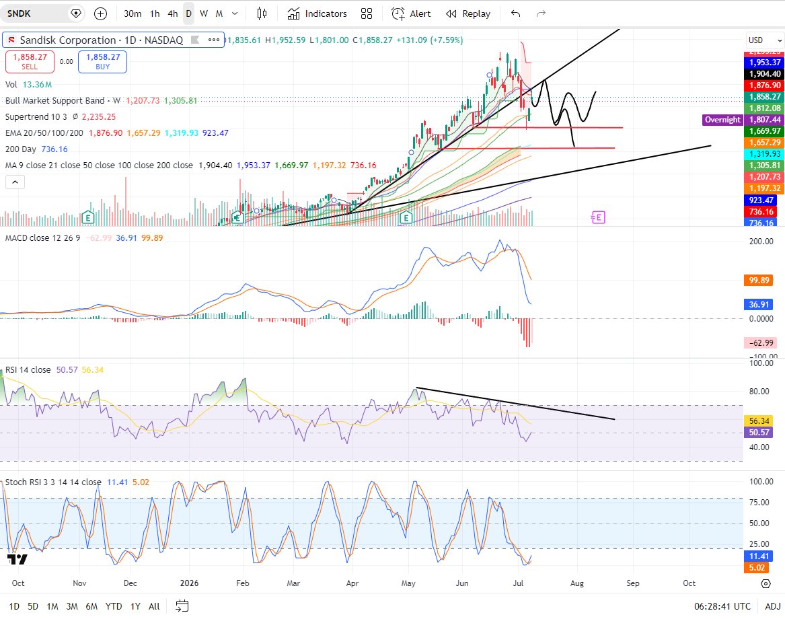Click the upcoming earnings E marker in August
Image resolution: width=785 pixels, height=619 pixels.
click(598, 217)
